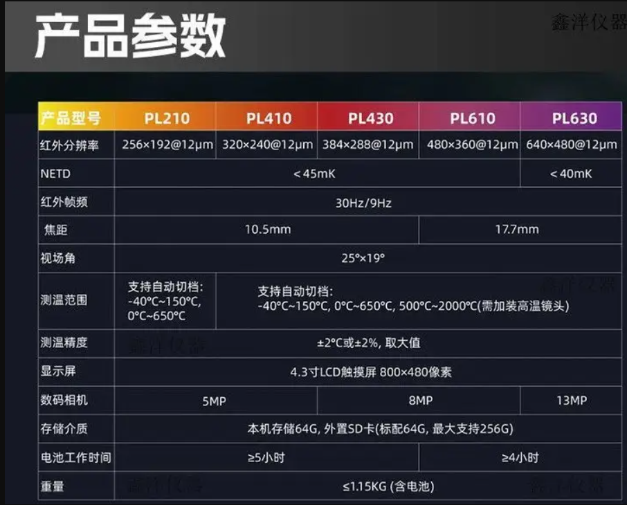This screenshot has width=627, height=505.
Task: Click the 测温范围 row label
Action: [x=64, y=301]
